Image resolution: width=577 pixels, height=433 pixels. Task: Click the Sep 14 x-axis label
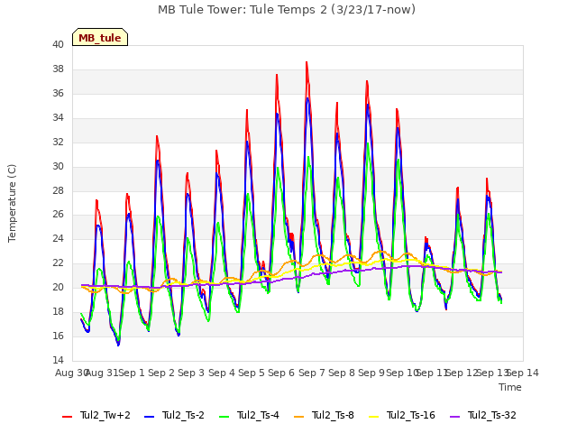[x=523, y=373]
